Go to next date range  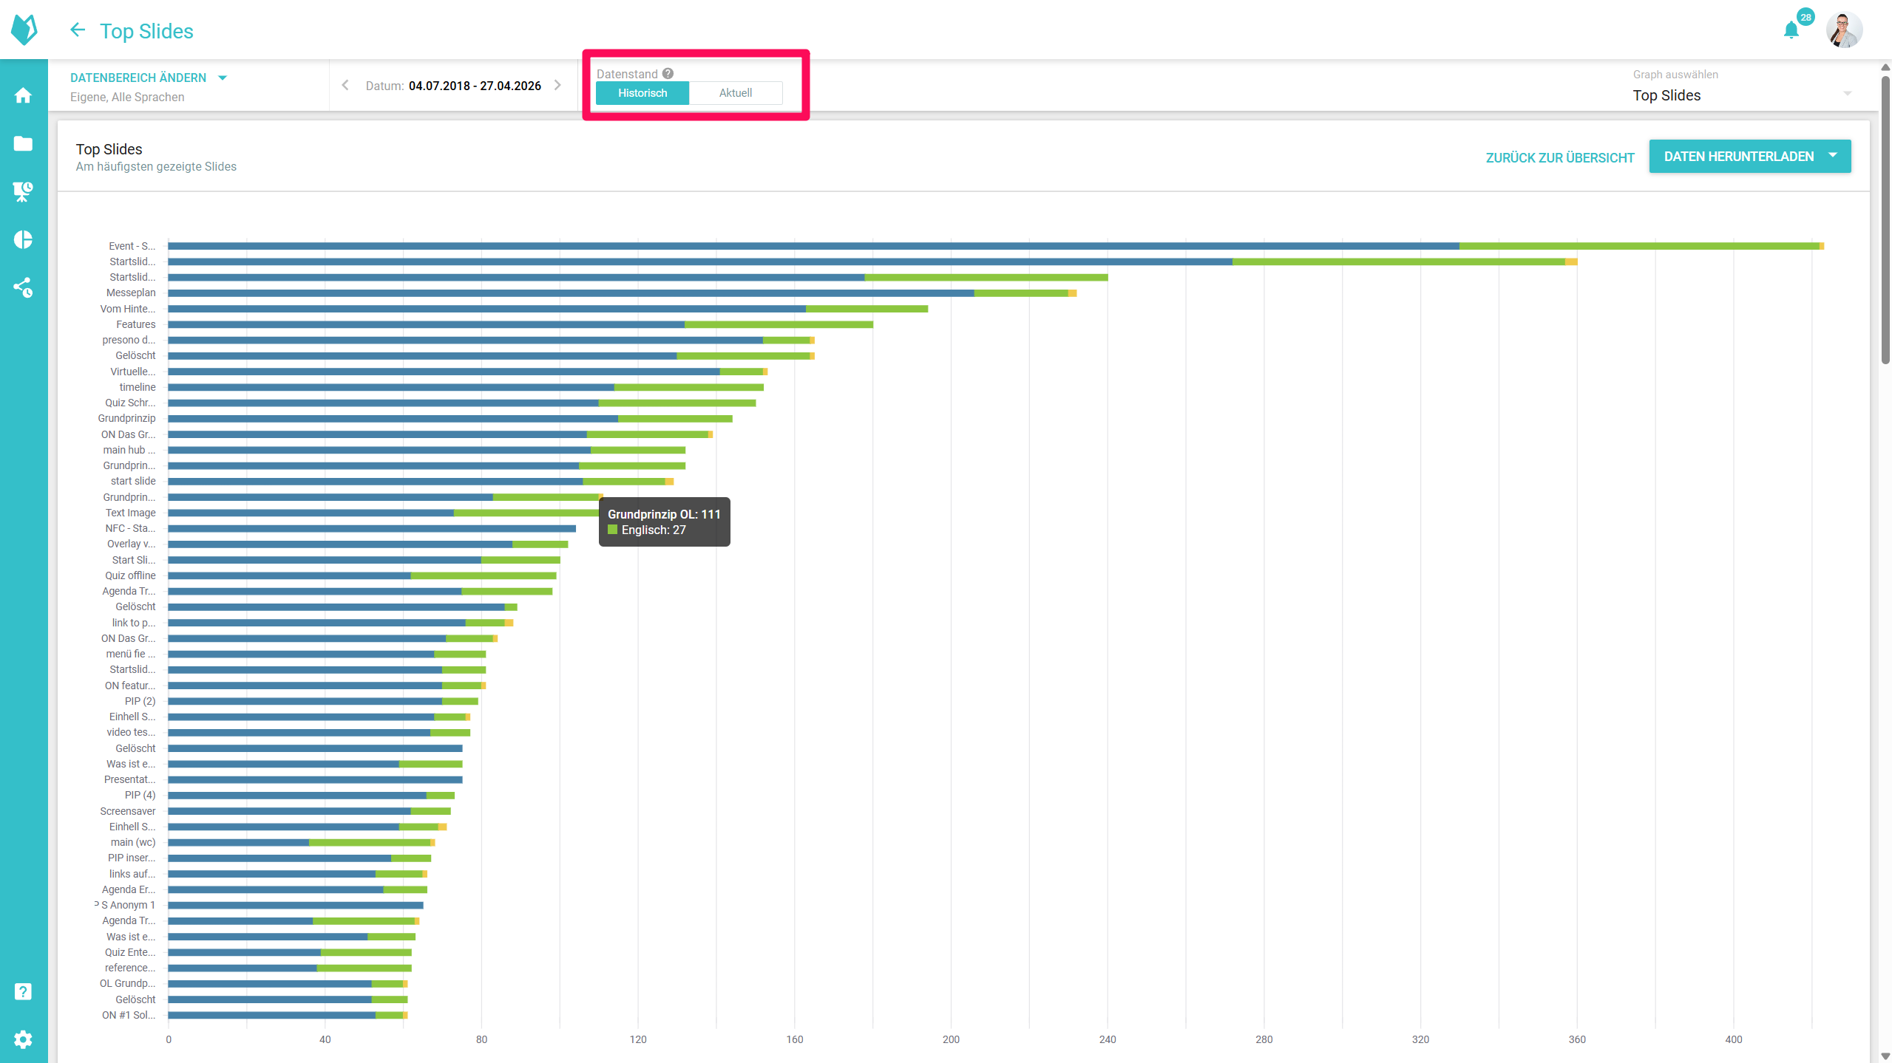click(557, 86)
